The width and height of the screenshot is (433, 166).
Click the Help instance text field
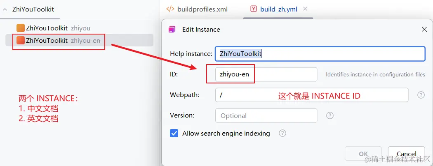click(x=320, y=54)
